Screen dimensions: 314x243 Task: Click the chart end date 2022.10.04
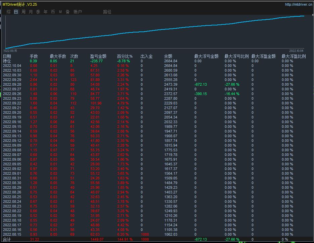[x=296, y=51]
